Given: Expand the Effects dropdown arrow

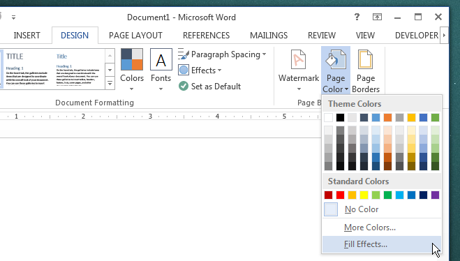Looking at the screenshot, I should point(220,70).
